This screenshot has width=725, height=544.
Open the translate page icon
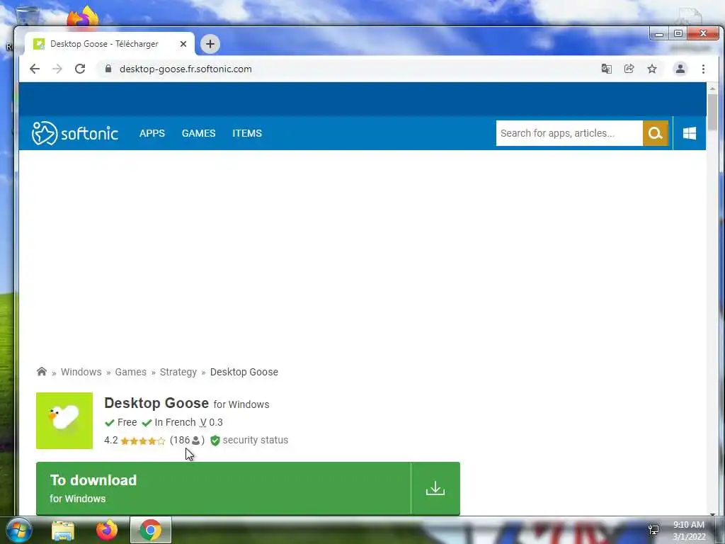pyautogui.click(x=606, y=69)
